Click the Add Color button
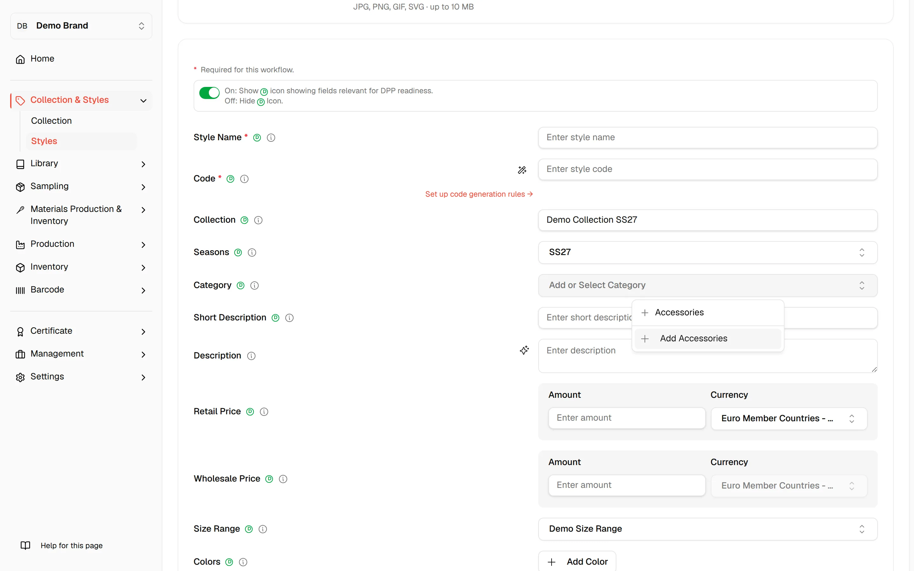The height and width of the screenshot is (571, 914). tap(577, 561)
